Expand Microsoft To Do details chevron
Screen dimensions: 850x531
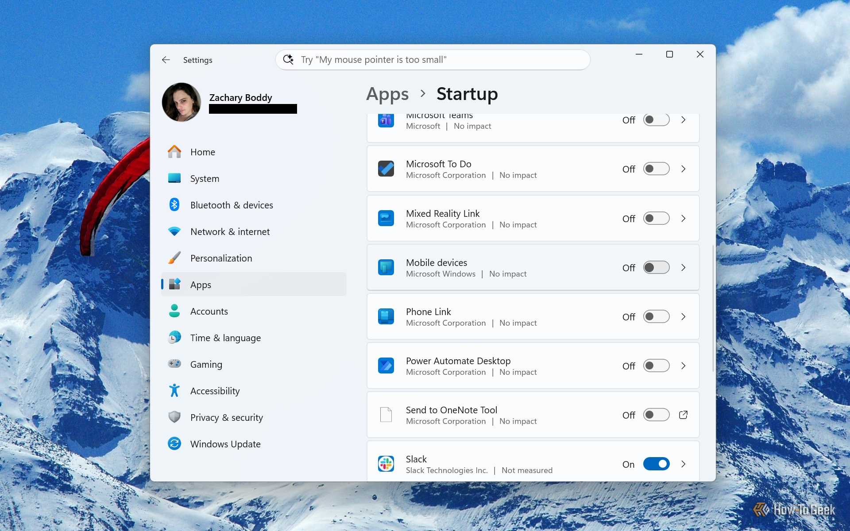click(684, 169)
